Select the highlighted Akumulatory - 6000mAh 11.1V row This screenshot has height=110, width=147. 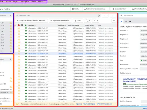[66, 54]
